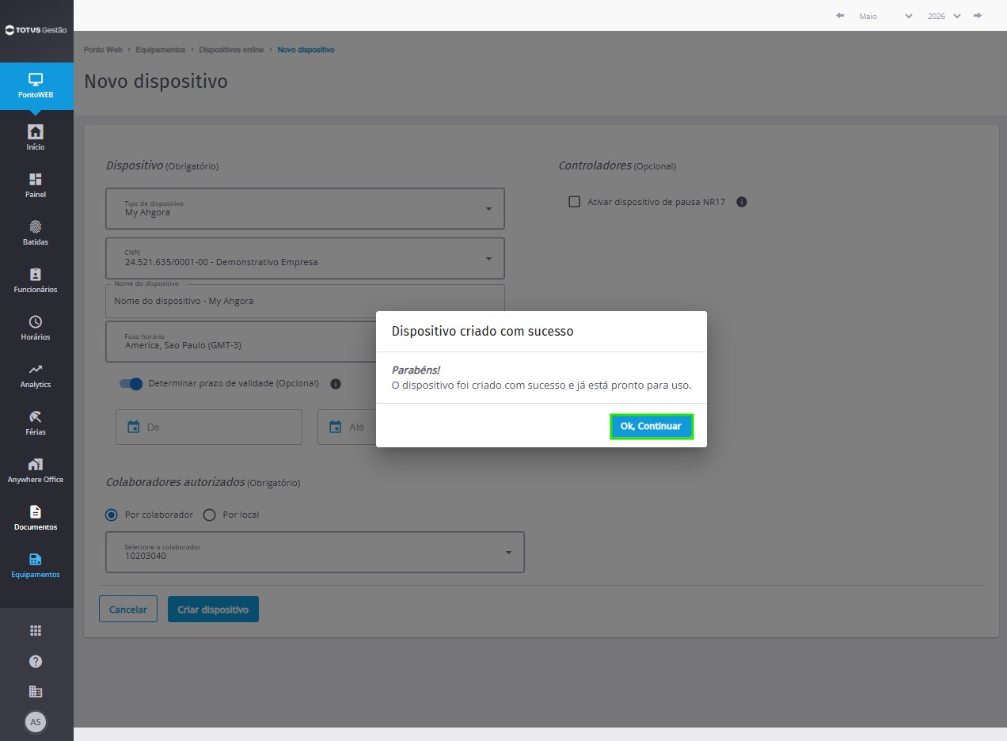Open Funcionários in the sidebar
Image resolution: width=1007 pixels, height=741 pixels.
coord(36,280)
